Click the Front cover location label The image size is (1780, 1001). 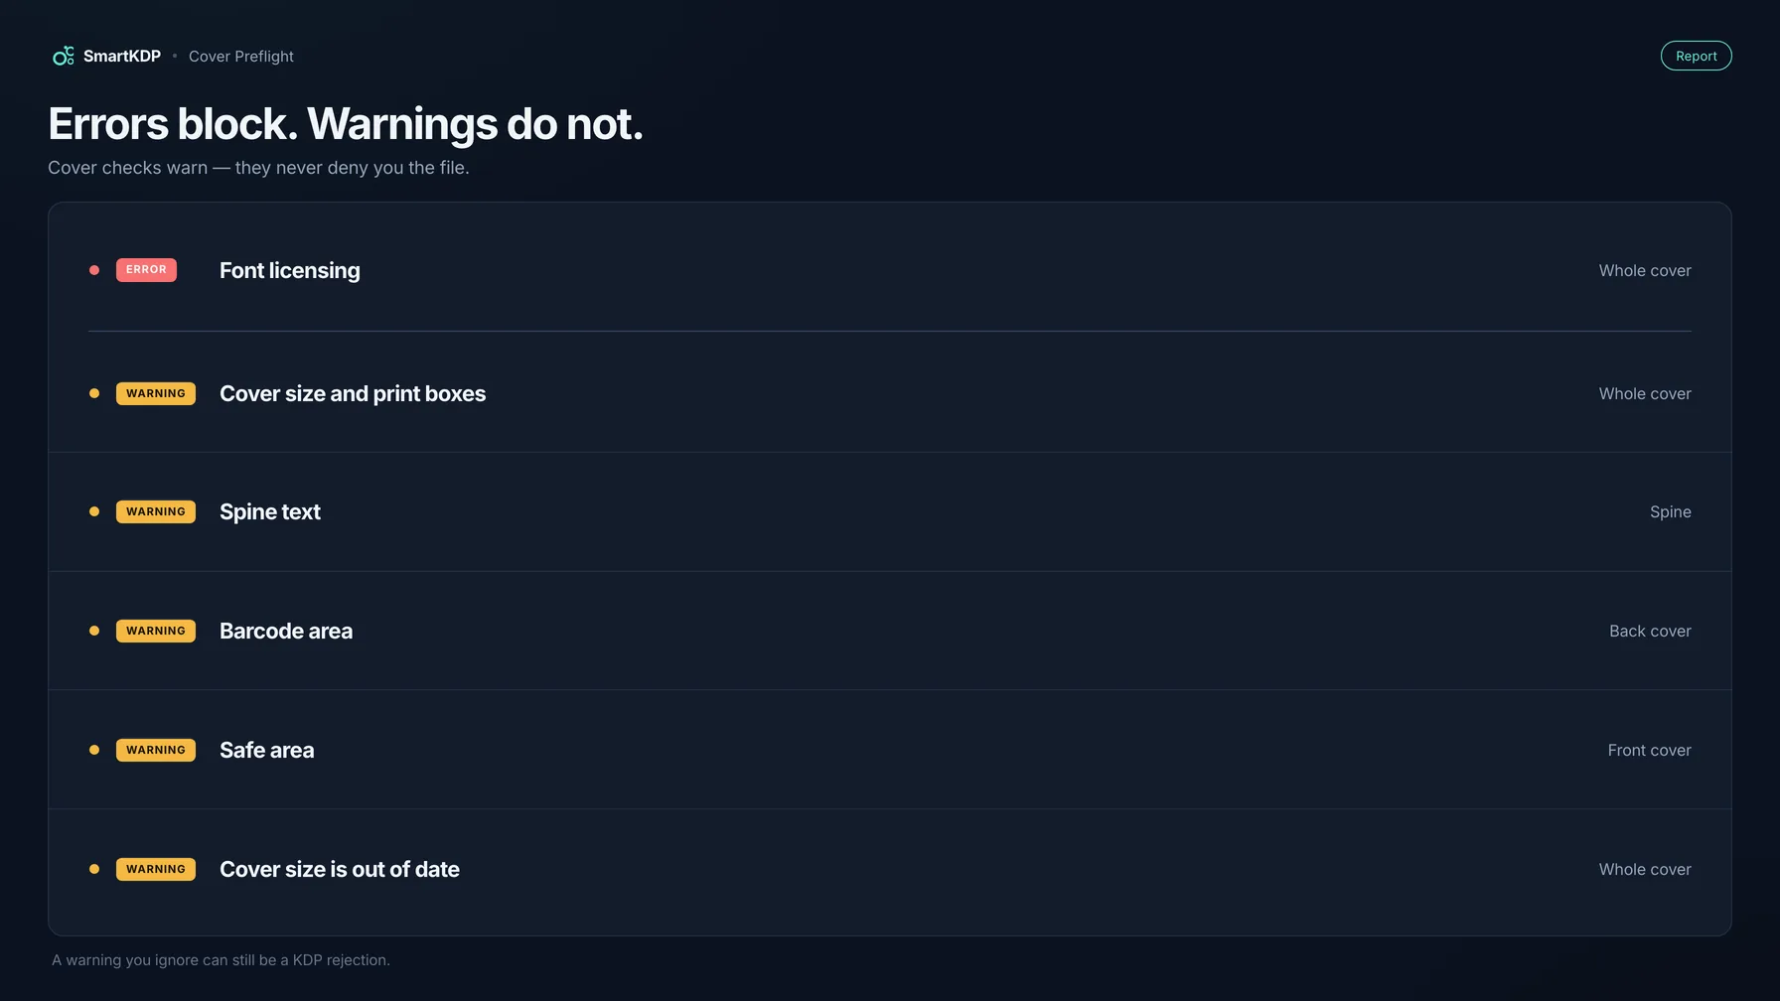(1649, 750)
